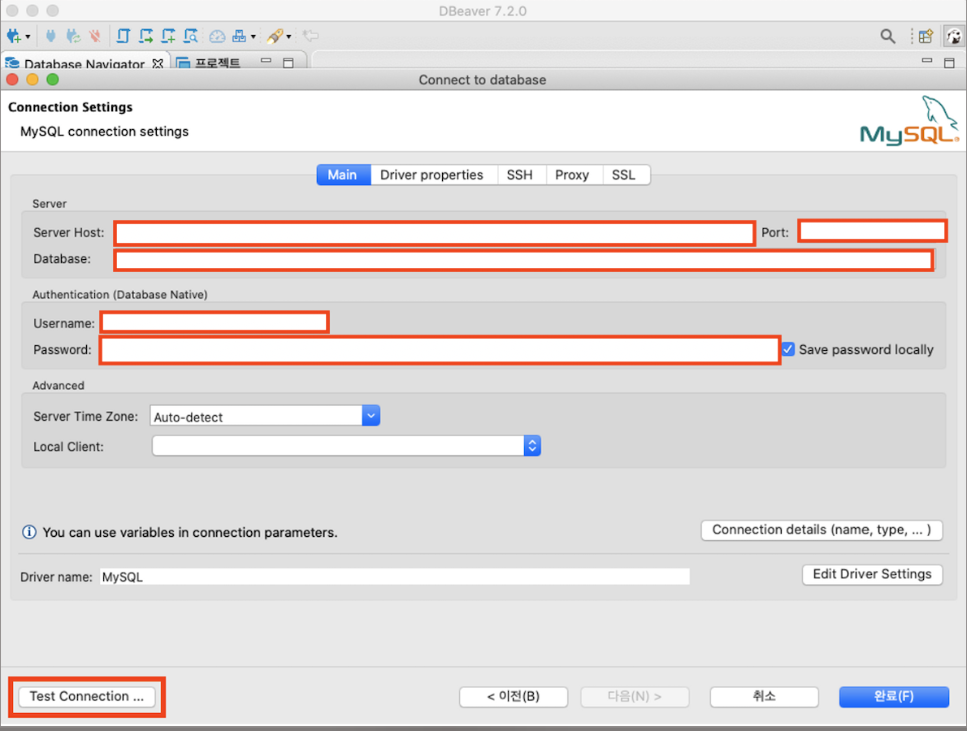This screenshot has height=731, width=967.
Task: Click the Reconnect plug icon
Action: click(x=73, y=36)
